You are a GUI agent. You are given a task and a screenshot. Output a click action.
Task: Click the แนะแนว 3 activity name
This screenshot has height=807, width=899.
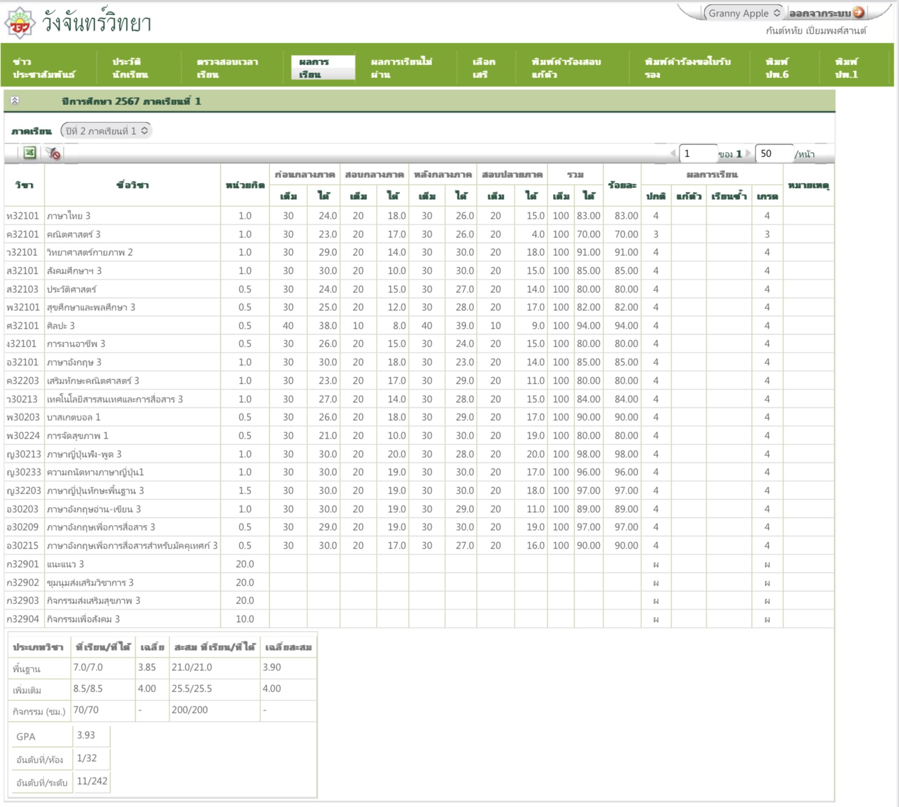(x=65, y=564)
